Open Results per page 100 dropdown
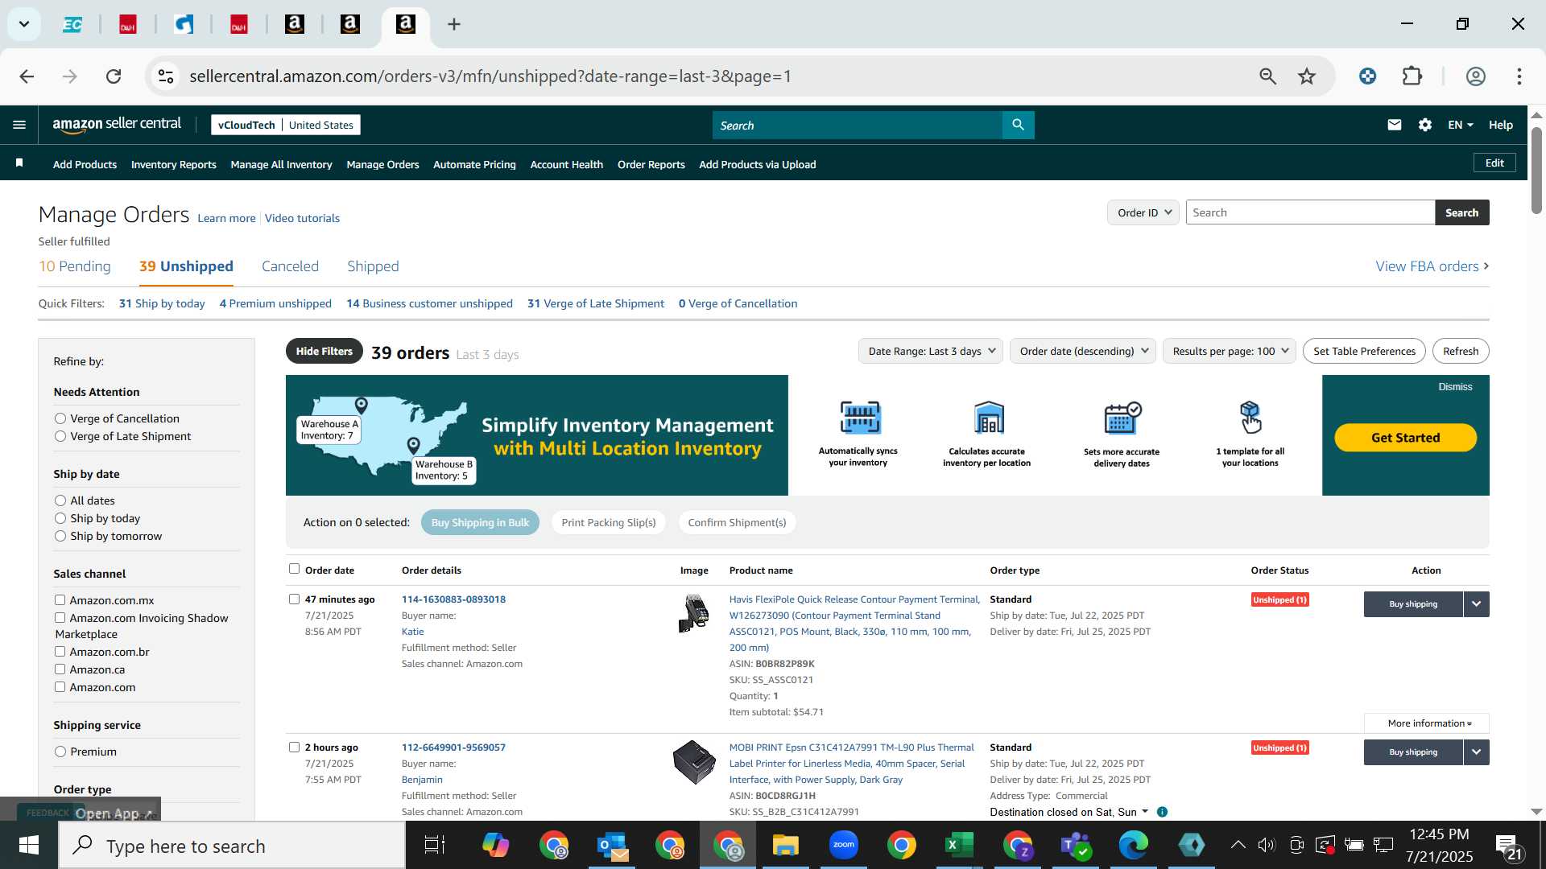Screen dimensions: 1546x869 (x=1230, y=351)
